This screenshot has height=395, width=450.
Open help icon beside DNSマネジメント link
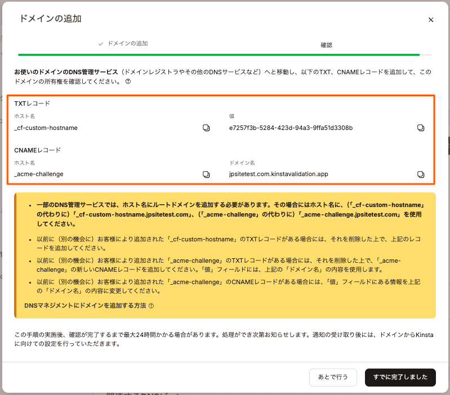pos(152,306)
